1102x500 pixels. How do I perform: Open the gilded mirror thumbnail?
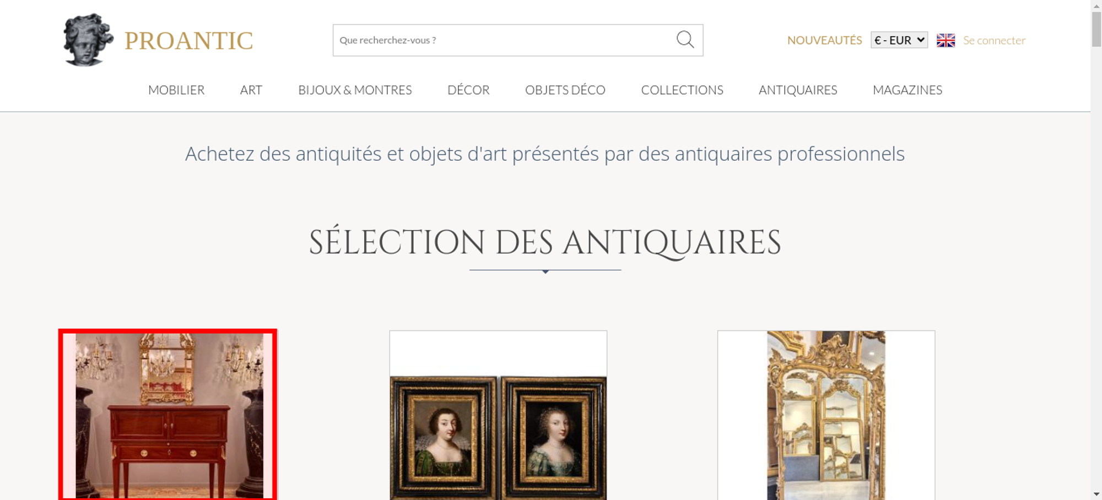(x=826, y=415)
